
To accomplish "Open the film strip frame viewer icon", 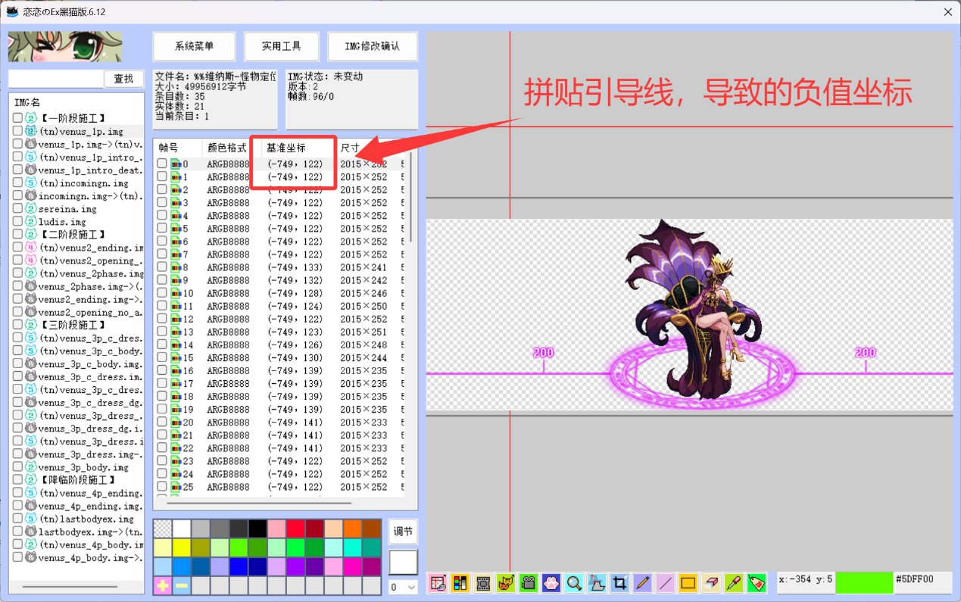I will click(482, 583).
